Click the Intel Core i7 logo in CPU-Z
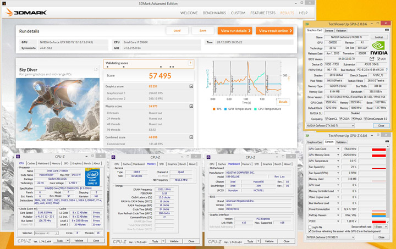This screenshot has height=249, width=396. [x=92, y=177]
